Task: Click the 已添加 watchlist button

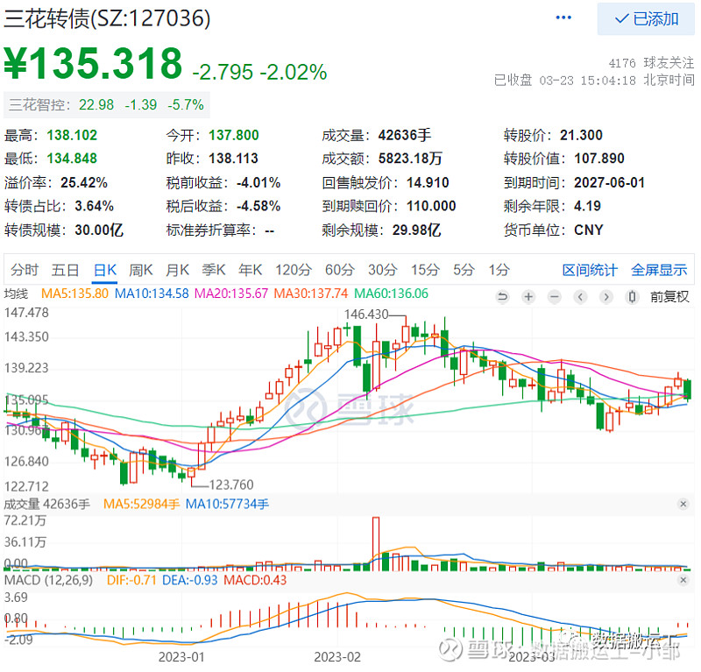Action: pos(646,18)
